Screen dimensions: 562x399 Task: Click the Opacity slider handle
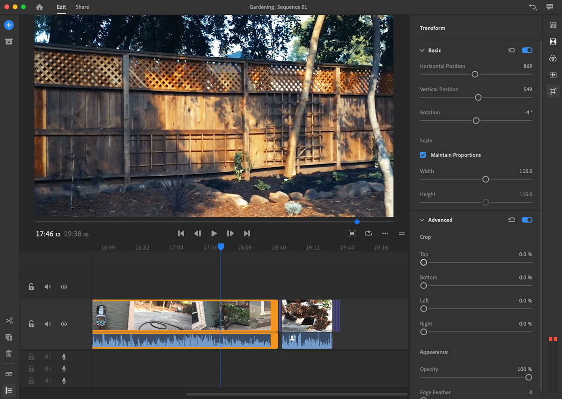[x=529, y=377]
